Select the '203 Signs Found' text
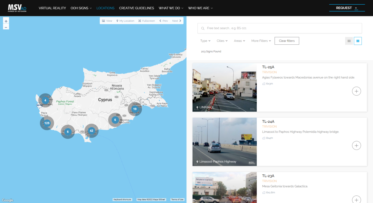The height and width of the screenshot is (203, 373). pos(211,51)
